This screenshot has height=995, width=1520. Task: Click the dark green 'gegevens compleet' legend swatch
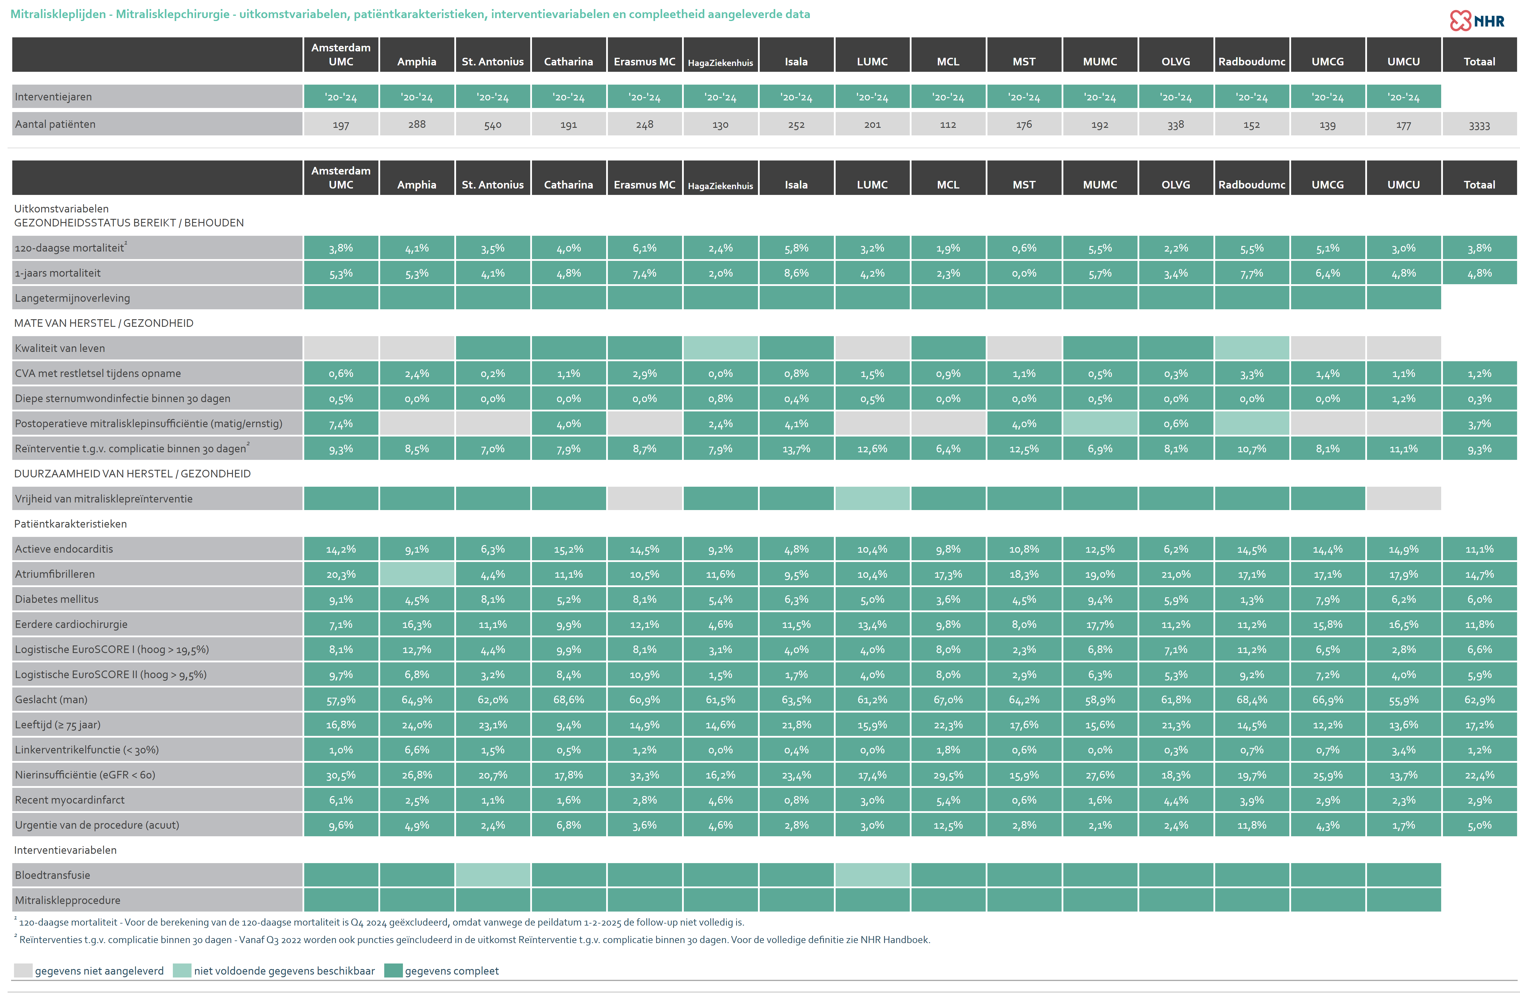(x=393, y=970)
